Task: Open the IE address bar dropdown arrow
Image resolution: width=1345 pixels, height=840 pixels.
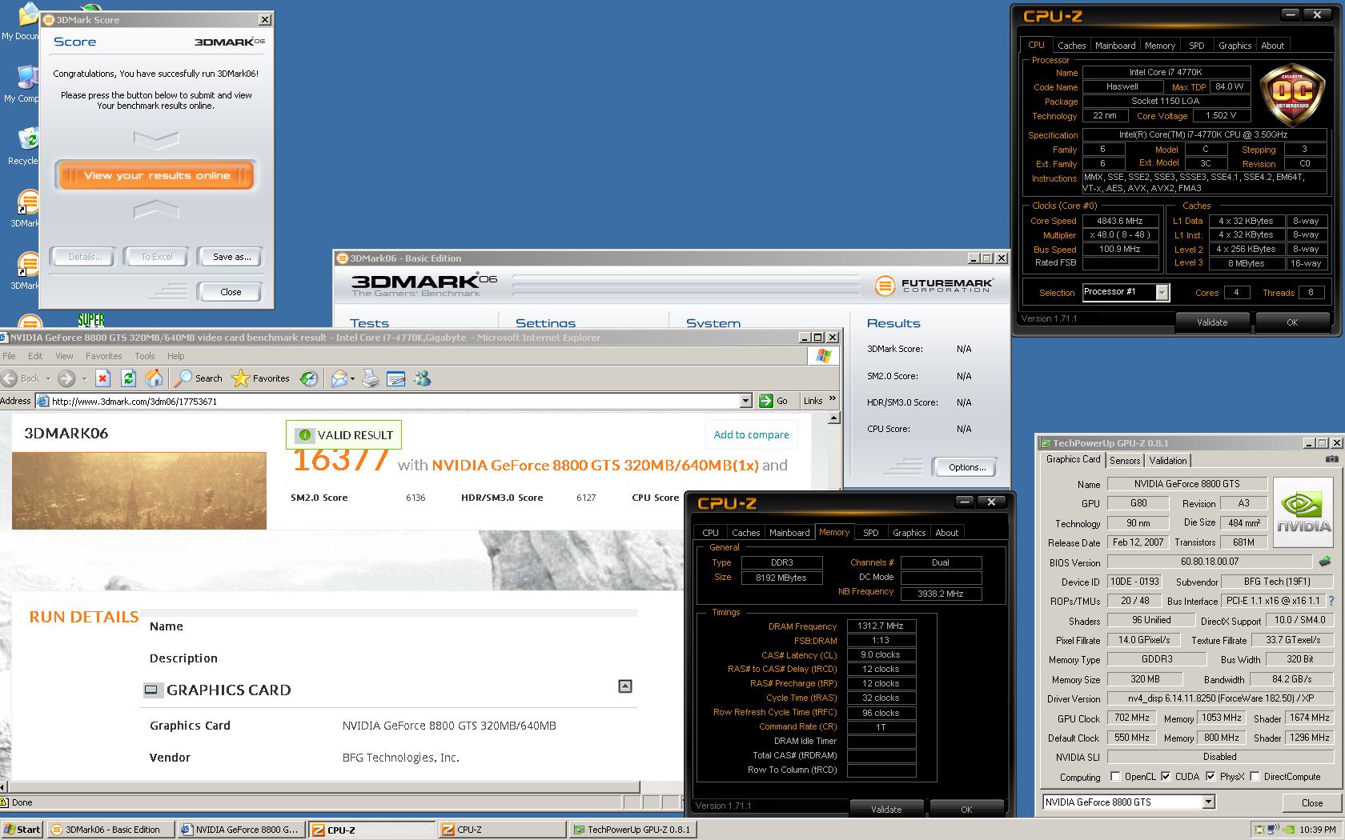Action: click(745, 401)
